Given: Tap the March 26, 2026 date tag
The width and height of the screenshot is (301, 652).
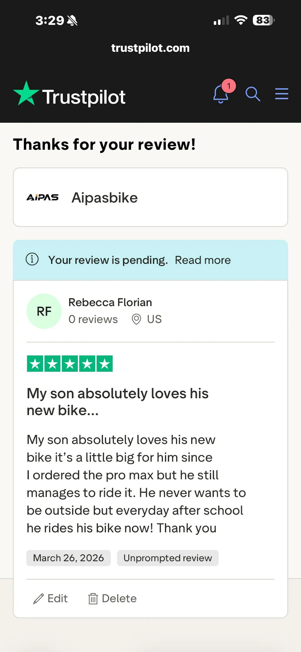Looking at the screenshot, I should pos(68,558).
